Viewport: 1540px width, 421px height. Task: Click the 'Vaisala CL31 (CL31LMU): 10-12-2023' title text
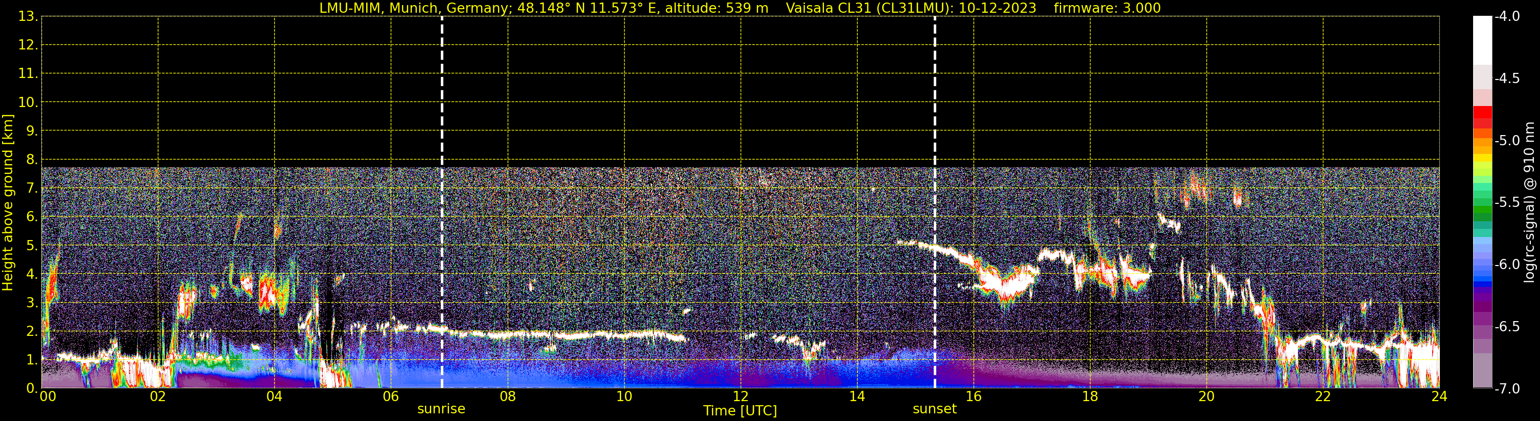[911, 8]
